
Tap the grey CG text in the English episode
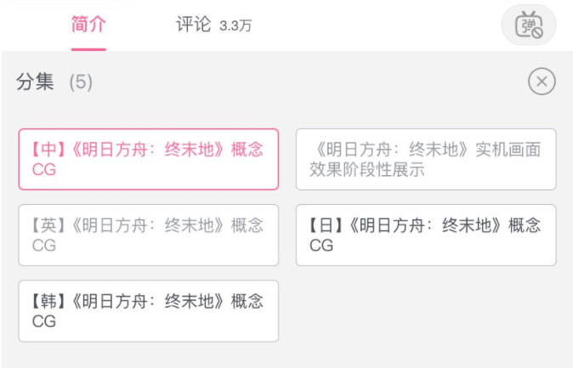(44, 246)
